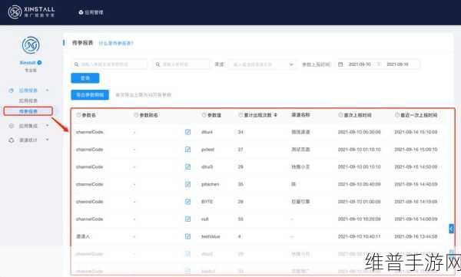Open 应用管理 in the top navigation
This screenshot has height=277, width=461.
[x=91, y=12]
